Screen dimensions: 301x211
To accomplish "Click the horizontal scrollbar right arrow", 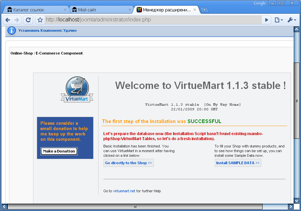I will click(x=291, y=207).
